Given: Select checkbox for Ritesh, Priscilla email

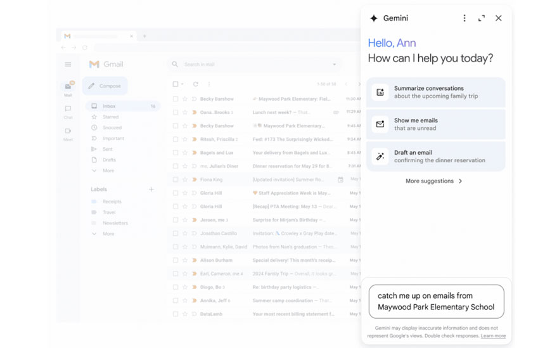Looking at the screenshot, I should coord(176,139).
